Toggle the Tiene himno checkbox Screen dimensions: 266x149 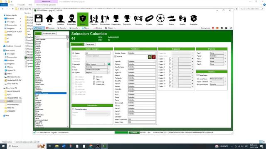(198, 75)
